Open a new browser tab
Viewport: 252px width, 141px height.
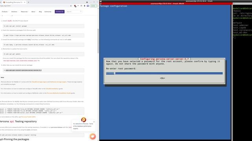(28, 2)
